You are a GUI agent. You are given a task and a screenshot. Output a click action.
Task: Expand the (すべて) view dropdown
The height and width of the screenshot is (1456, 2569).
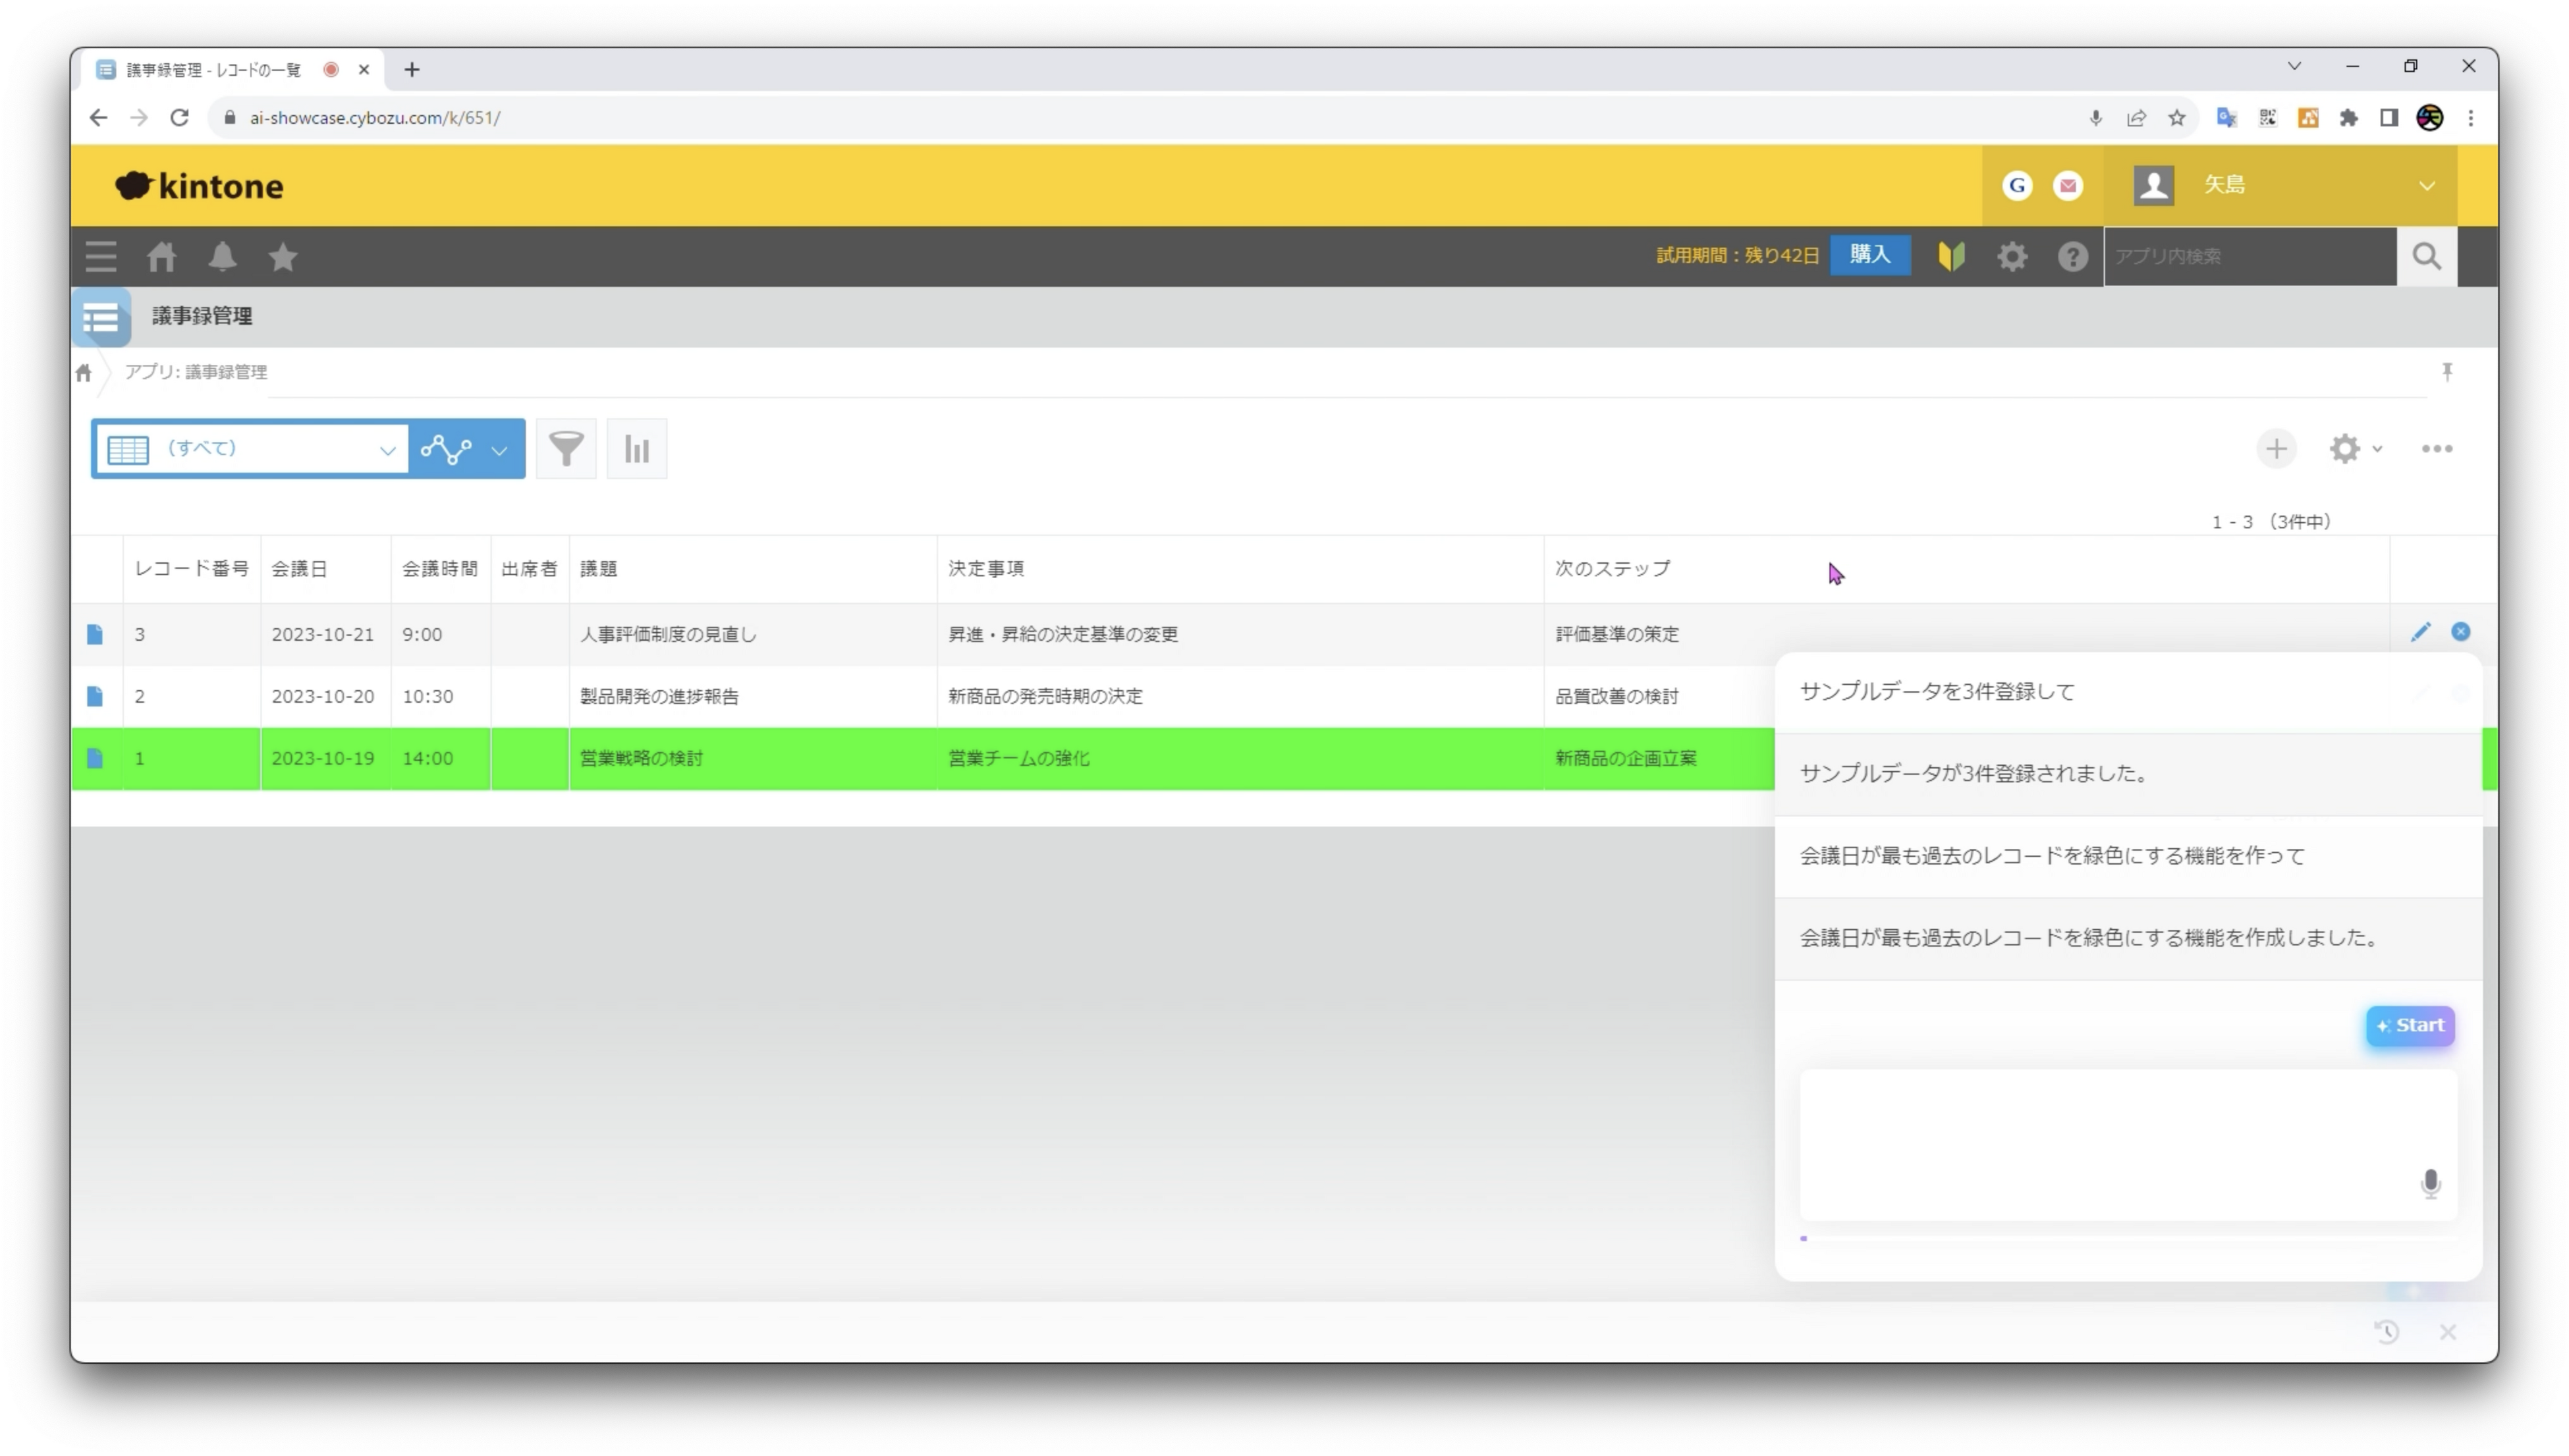(387, 450)
